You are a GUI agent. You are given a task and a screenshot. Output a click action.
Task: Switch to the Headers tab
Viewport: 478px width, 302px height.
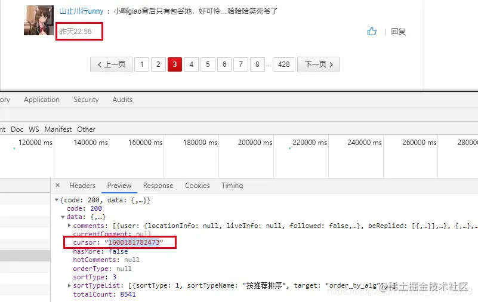click(82, 186)
